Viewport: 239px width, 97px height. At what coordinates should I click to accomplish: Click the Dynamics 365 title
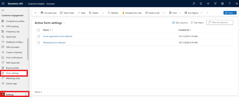[x=15, y=4]
